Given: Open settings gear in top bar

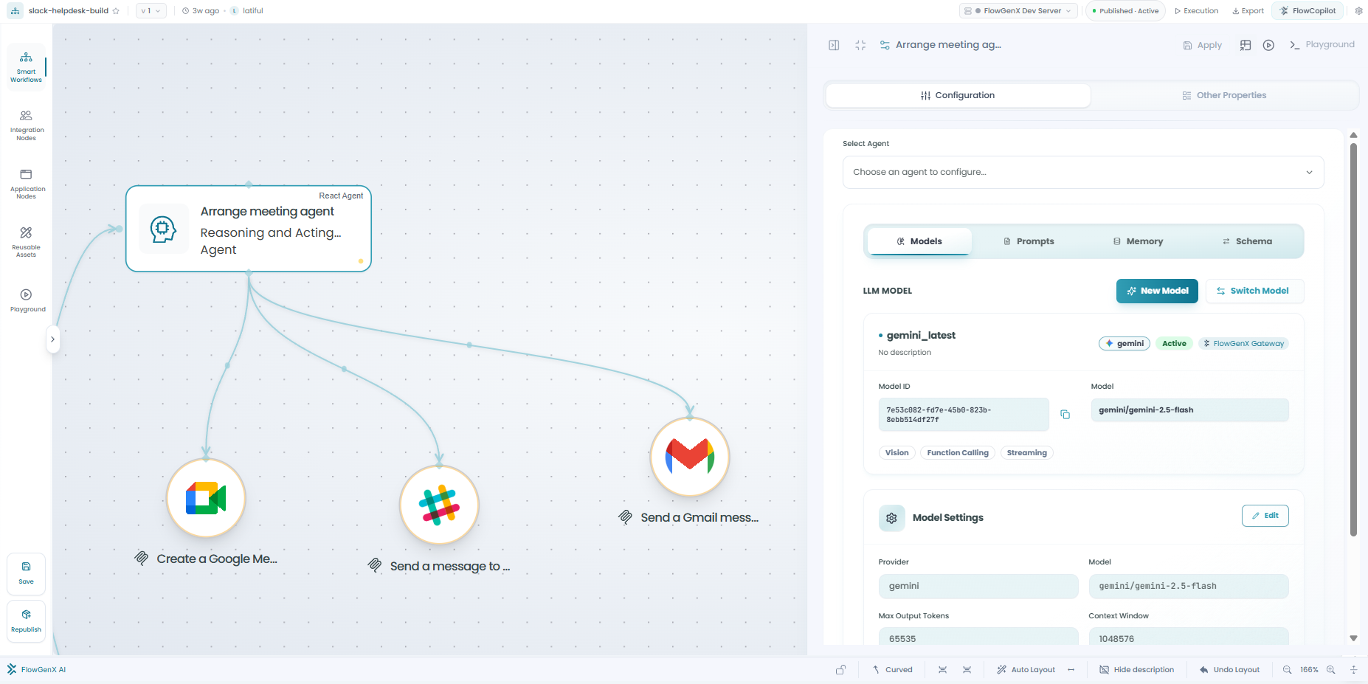Looking at the screenshot, I should [x=1358, y=11].
